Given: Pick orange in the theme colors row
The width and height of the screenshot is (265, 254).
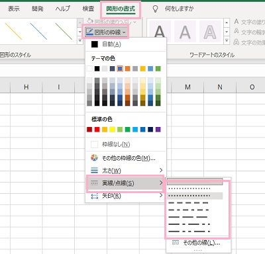Looking at the screenshot, I should point(127,69).
